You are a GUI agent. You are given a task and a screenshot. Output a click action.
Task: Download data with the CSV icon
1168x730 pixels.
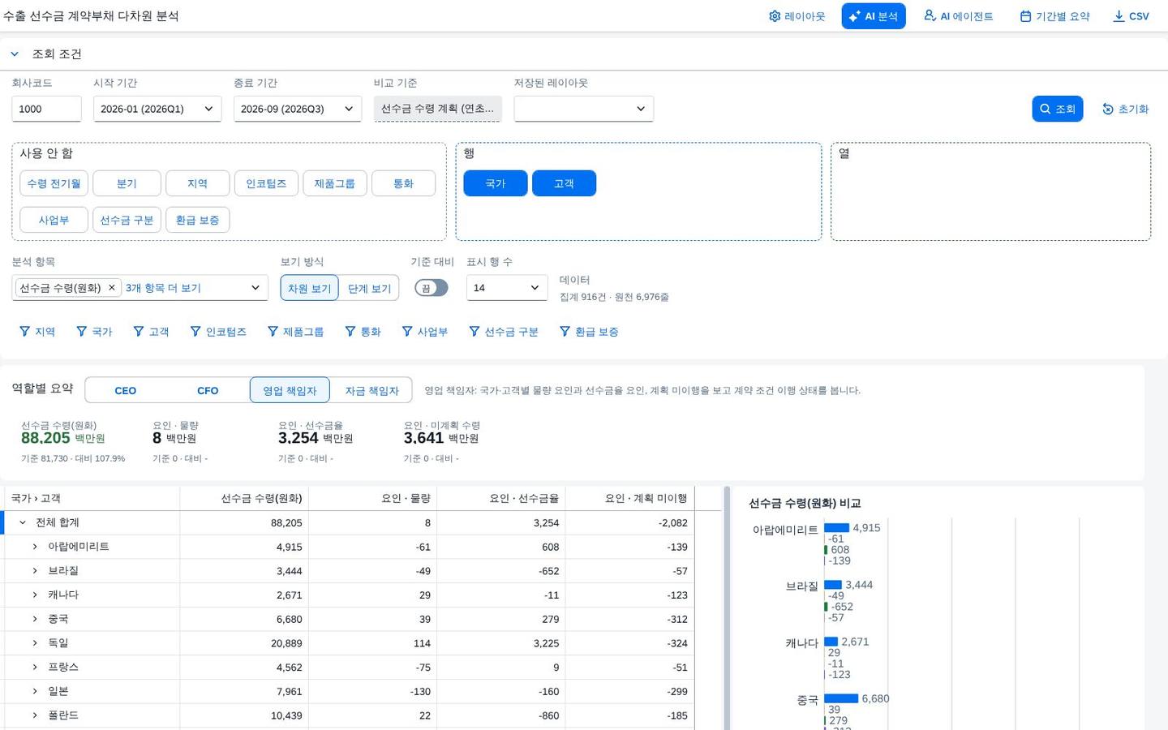[1119, 16]
